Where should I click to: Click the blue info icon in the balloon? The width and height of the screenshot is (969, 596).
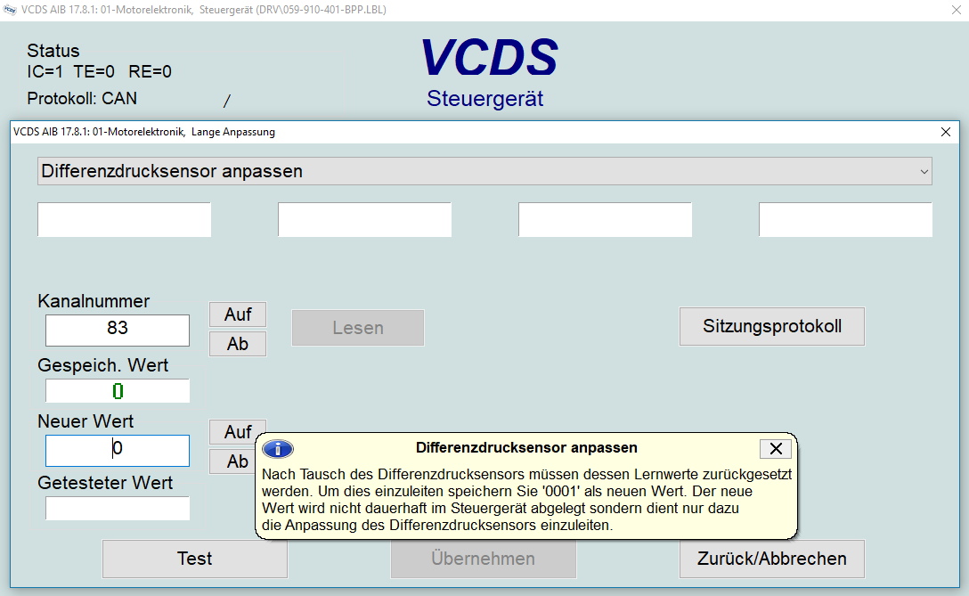[x=278, y=449]
